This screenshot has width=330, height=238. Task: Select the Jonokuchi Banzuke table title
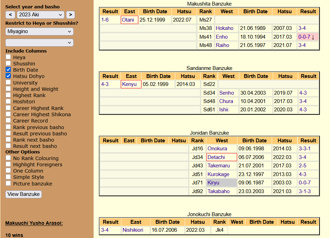click(x=209, y=214)
